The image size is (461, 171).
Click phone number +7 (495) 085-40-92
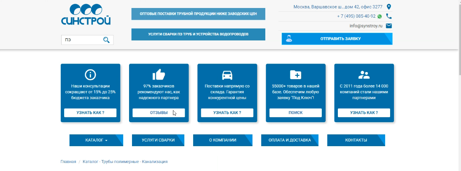click(356, 16)
